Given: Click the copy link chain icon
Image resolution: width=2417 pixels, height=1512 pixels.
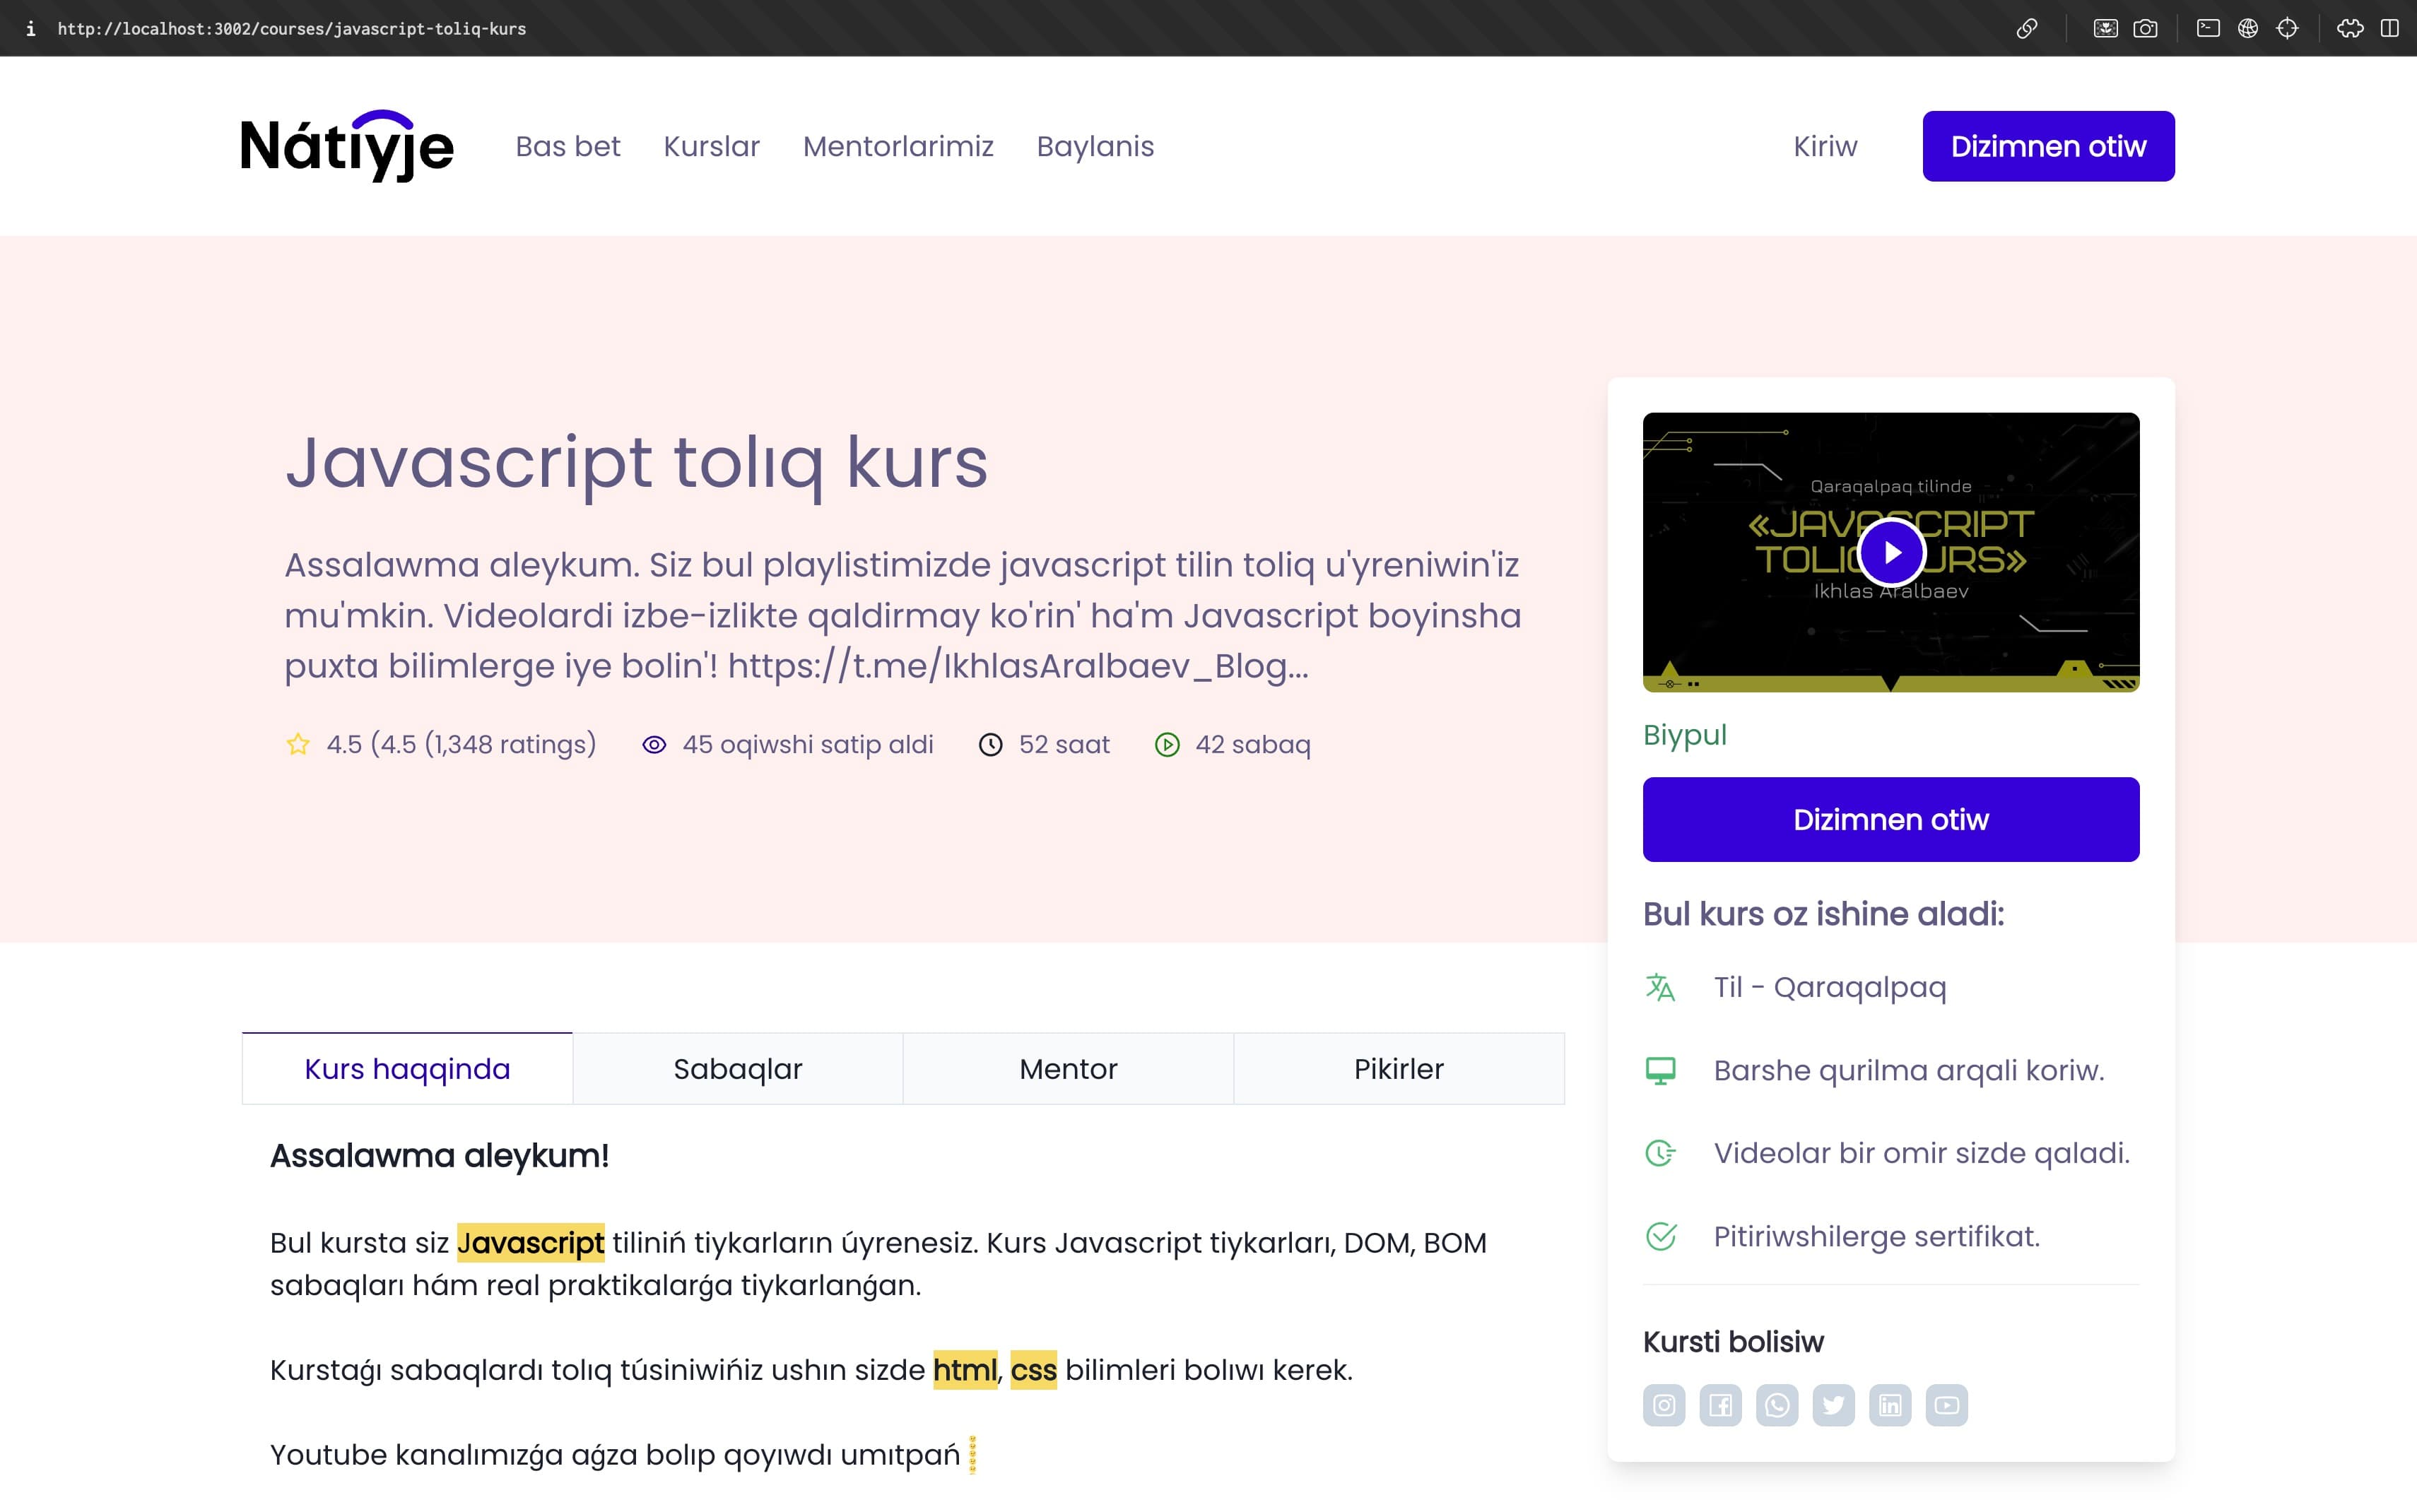Looking at the screenshot, I should tap(2026, 28).
